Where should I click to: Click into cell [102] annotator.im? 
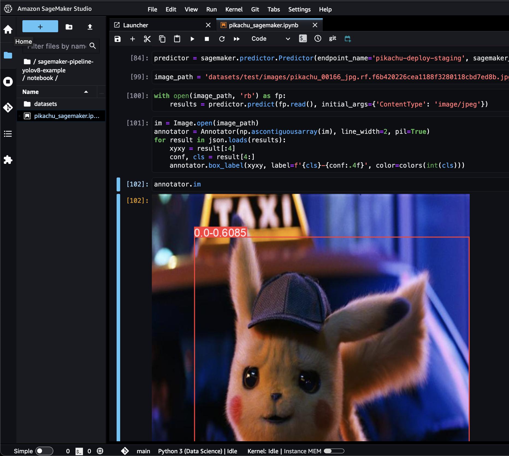(330, 184)
